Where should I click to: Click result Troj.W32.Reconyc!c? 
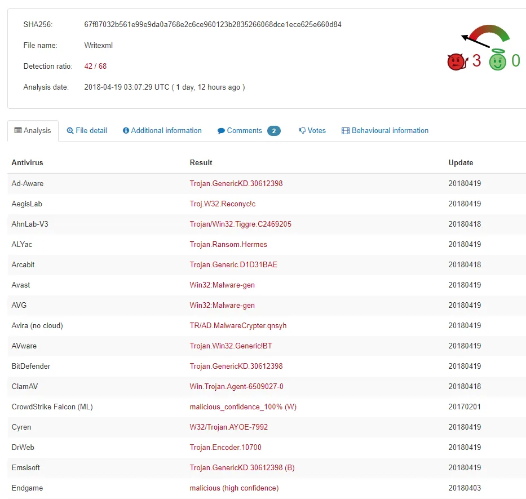(223, 204)
